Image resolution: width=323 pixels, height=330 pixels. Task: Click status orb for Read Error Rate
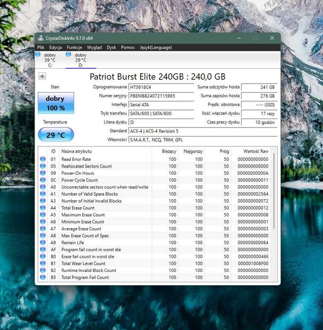point(43,159)
